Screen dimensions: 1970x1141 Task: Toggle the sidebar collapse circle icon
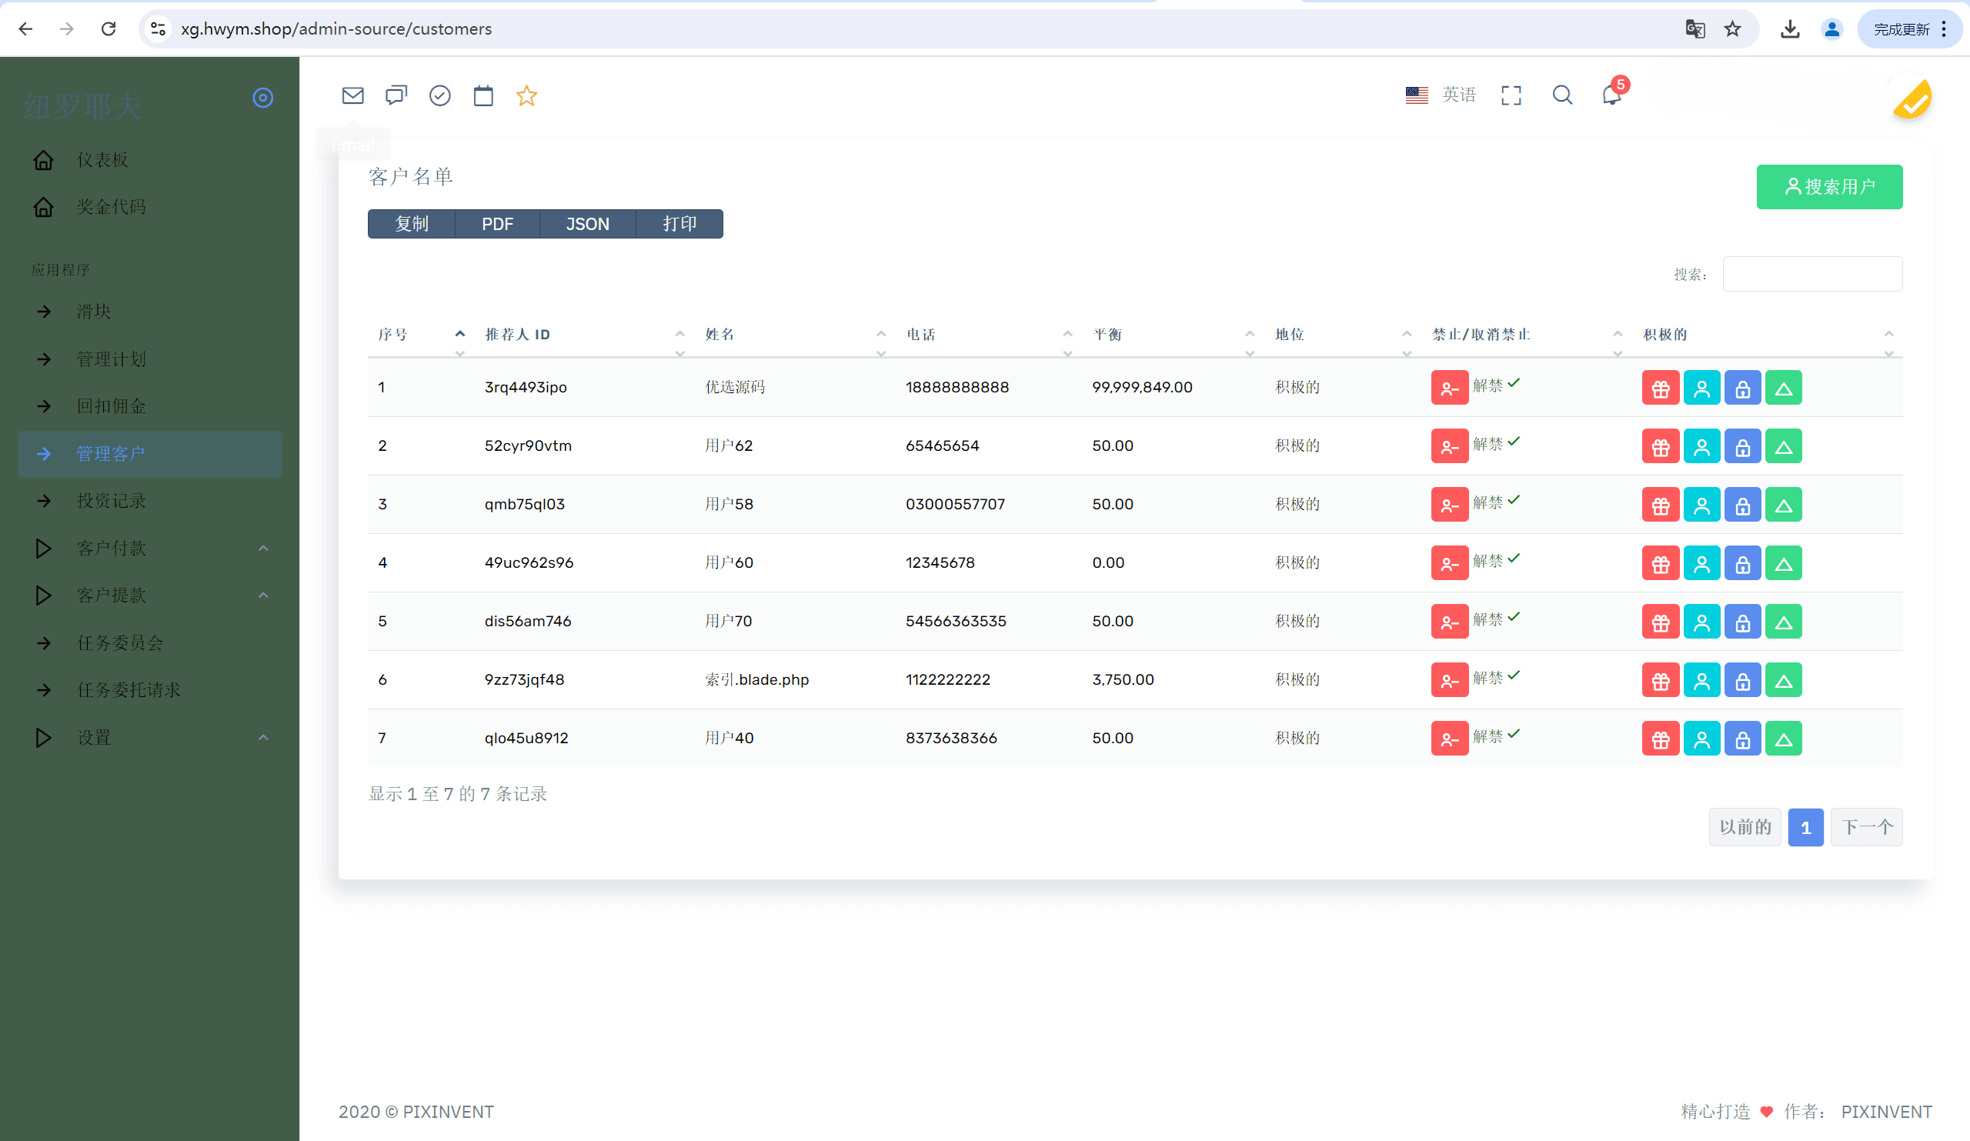coord(262,98)
